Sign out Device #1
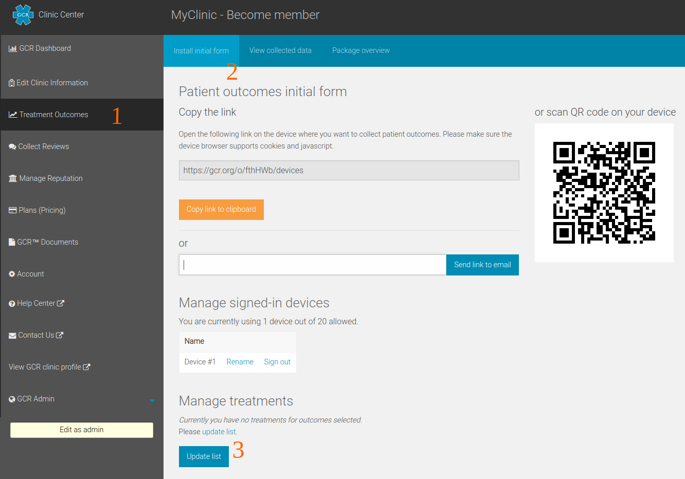The height and width of the screenshot is (479, 685). [x=277, y=362]
